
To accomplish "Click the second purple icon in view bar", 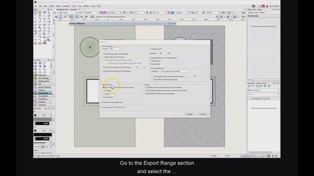I will [x=105, y=13].
